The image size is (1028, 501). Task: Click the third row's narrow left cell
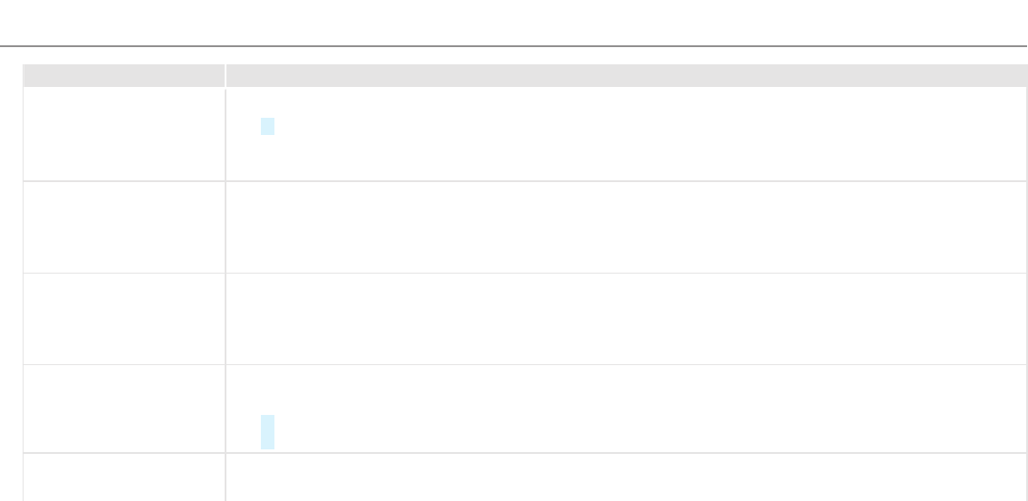click(x=123, y=318)
